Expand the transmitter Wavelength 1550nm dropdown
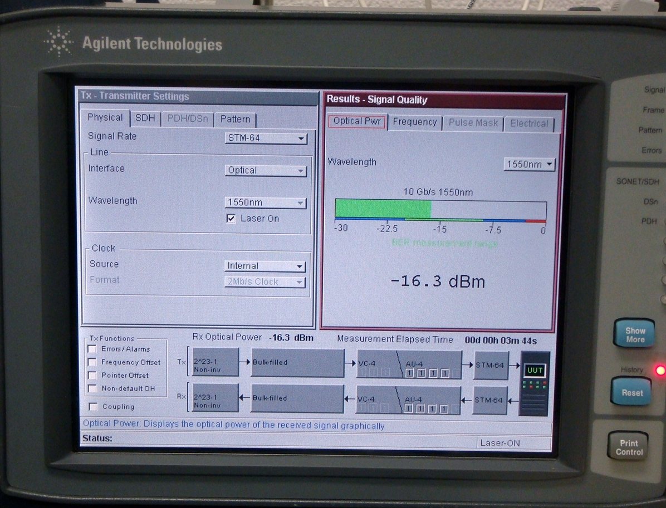 click(266, 203)
